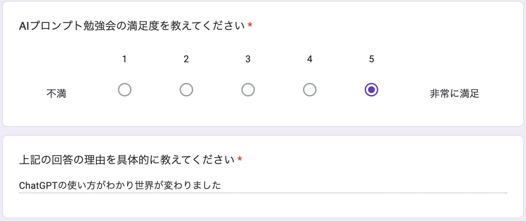The width and height of the screenshot is (526, 221).
Task: Click the number 3 column header
Action: tap(248, 59)
